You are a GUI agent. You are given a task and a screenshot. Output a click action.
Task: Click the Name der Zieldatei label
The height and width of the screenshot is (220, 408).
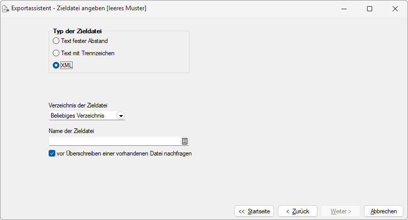coord(71,131)
